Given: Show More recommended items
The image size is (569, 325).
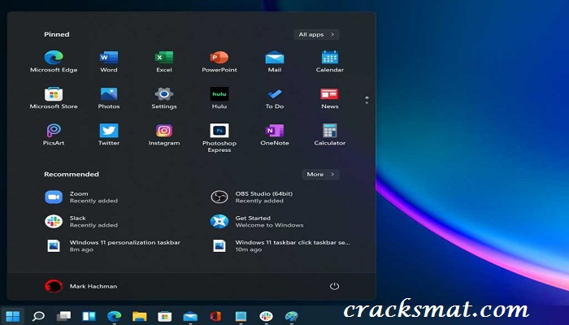Looking at the screenshot, I should 320,174.
